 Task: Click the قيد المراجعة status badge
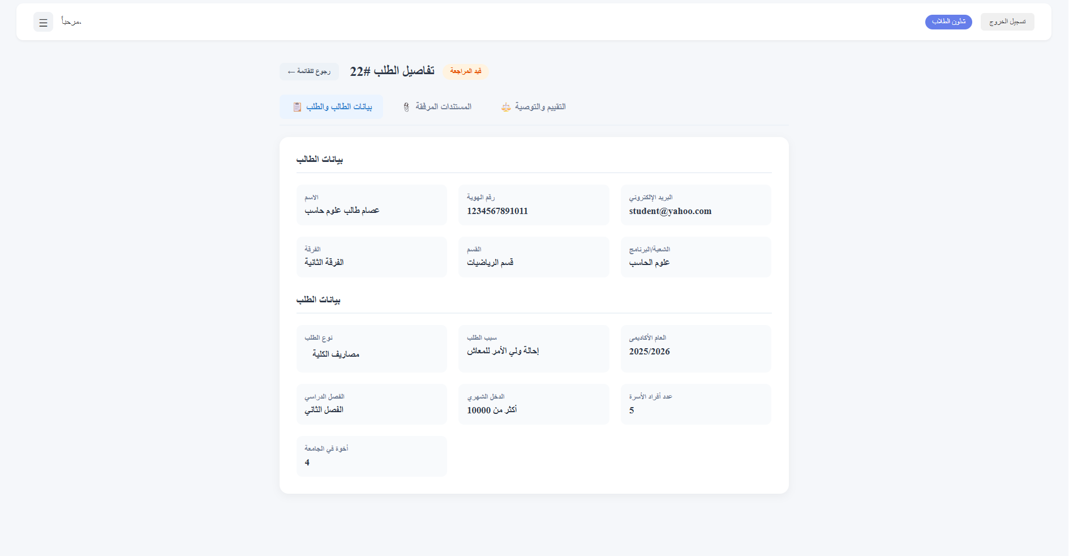[x=465, y=71]
